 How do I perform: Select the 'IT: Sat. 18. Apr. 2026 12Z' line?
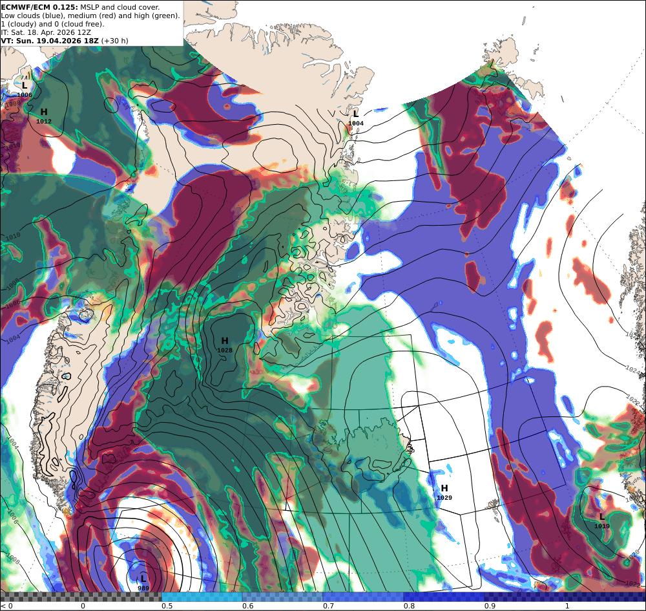pyautogui.click(x=46, y=32)
